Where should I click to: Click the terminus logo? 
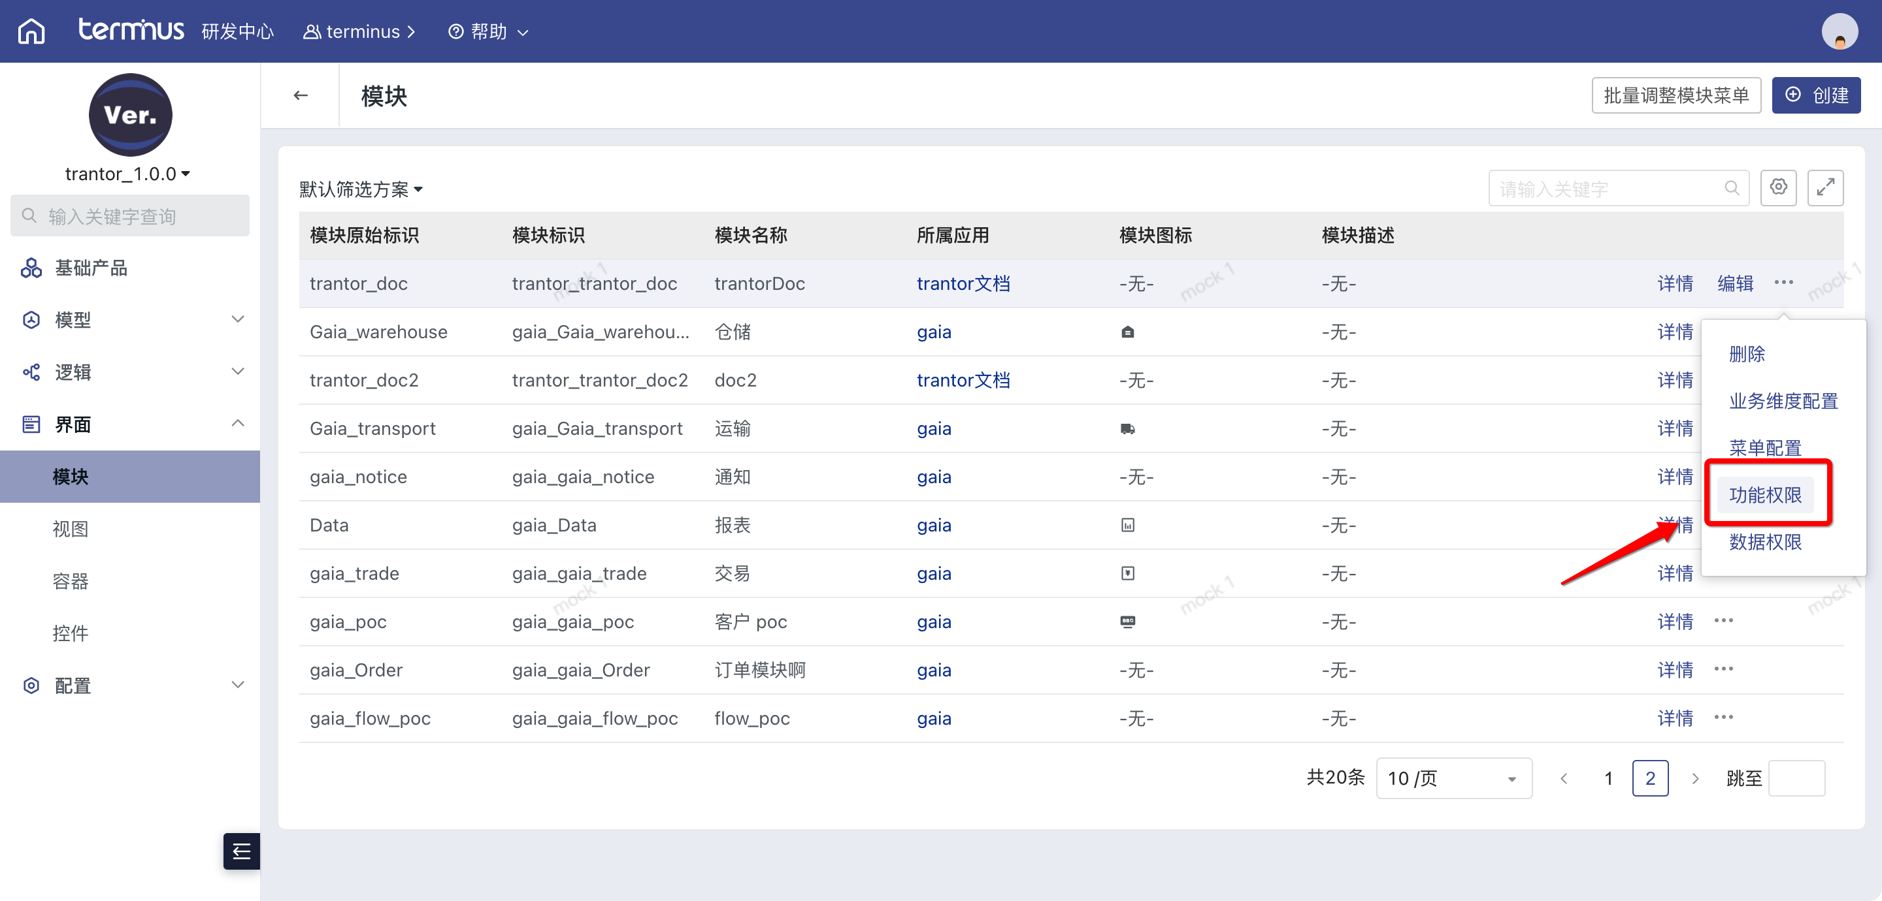[131, 29]
